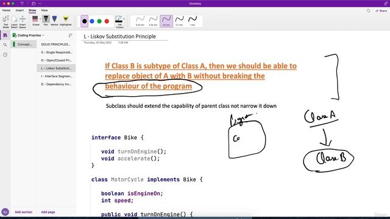390x219 pixels.
Task: Toggle the notebooks navigation pane icon
Action: click(x=5, y=35)
